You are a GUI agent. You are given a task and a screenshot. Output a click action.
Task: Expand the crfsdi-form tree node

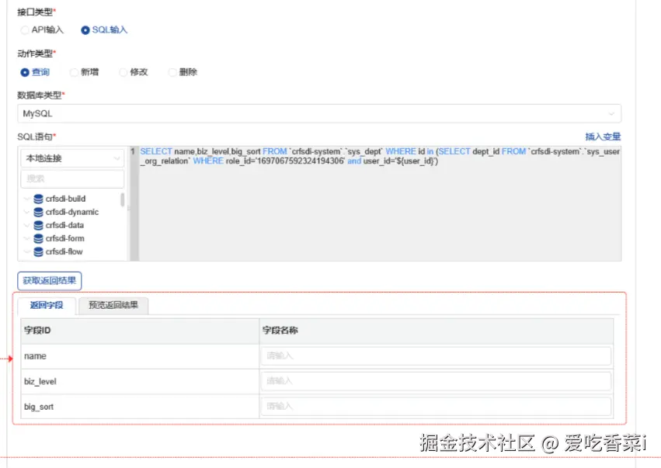[x=27, y=238]
